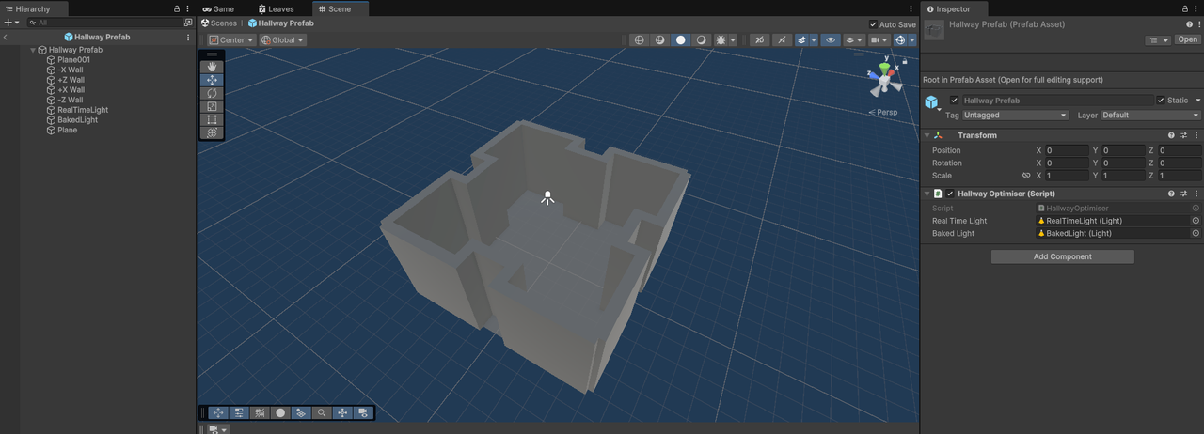Click the tool settings overlay icon

[x=239, y=412]
